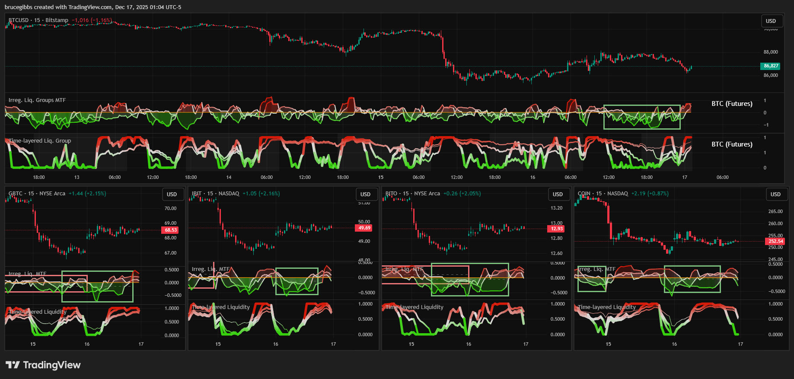
Task: Select the Irreg. Liq. Groups MTF indicator title
Action: (x=37, y=100)
